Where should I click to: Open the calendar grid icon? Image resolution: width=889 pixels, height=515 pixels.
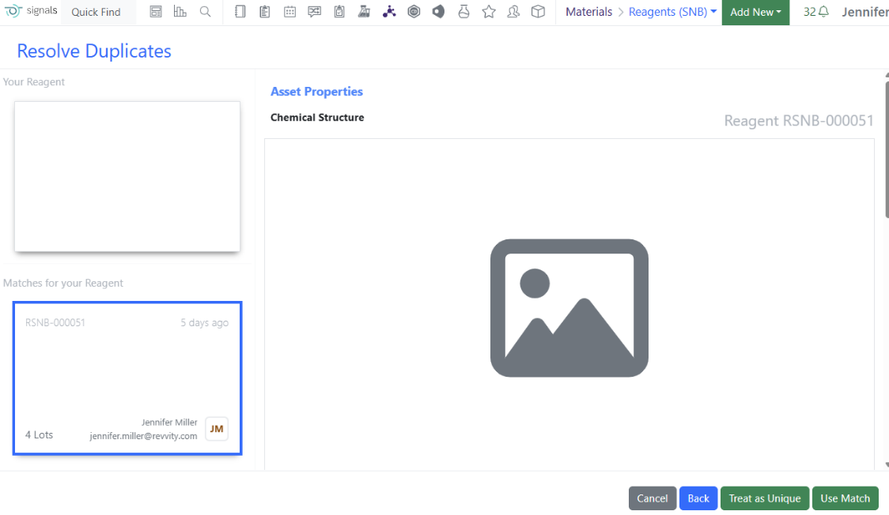(x=289, y=12)
